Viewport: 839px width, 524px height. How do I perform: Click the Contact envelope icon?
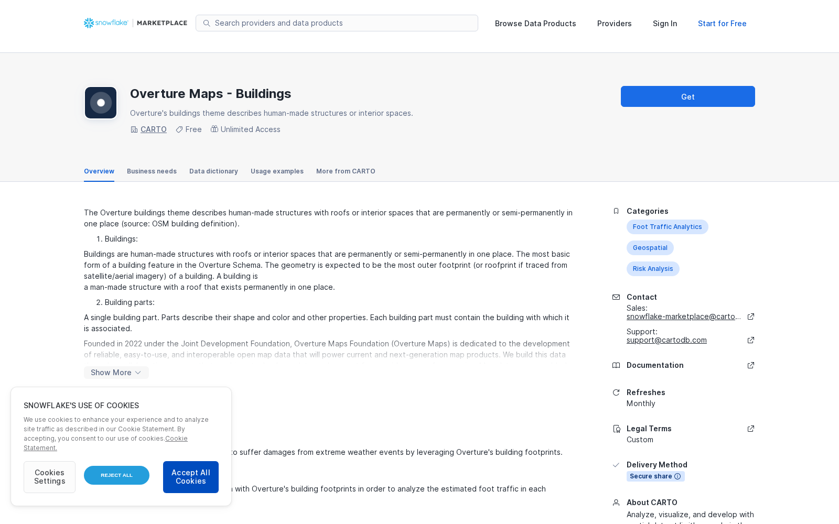point(616,297)
